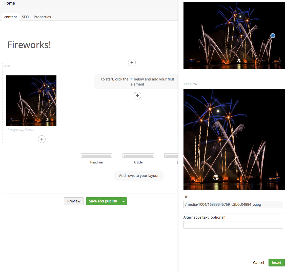The width and height of the screenshot is (287, 272).
Task: Click the Fireworks! headline text
Action: point(29,45)
